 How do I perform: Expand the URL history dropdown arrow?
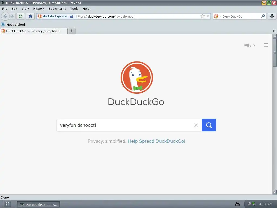pyautogui.click(x=208, y=17)
